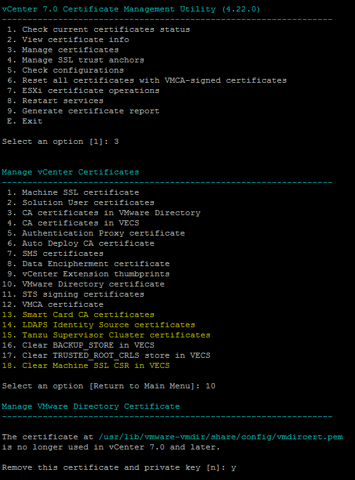Click the 'Check current certificates status' menu line
The height and width of the screenshot is (480, 355).
[98, 30]
